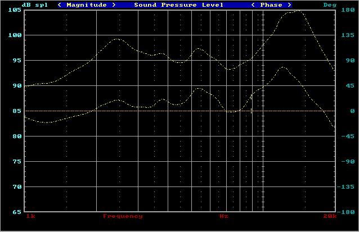The height and width of the screenshot is (232, 359).
Task: Click the -135 degree phase value
Action: point(345,187)
